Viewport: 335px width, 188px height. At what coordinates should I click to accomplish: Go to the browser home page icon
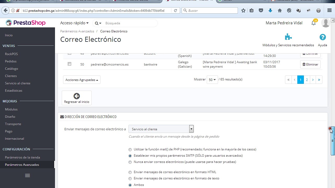pyautogui.click(x=280, y=10)
